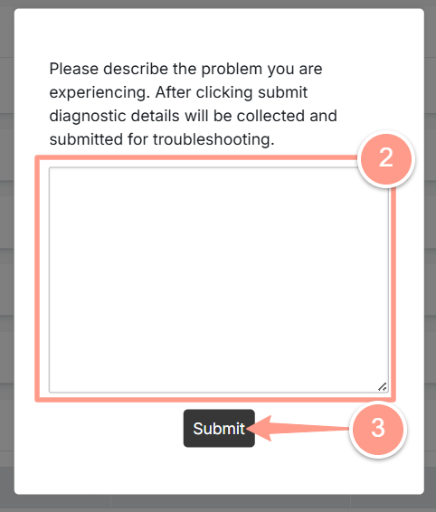Image resolution: width=436 pixels, height=512 pixels.
Task: Click the text area's corner resize grip
Action: pos(383,387)
